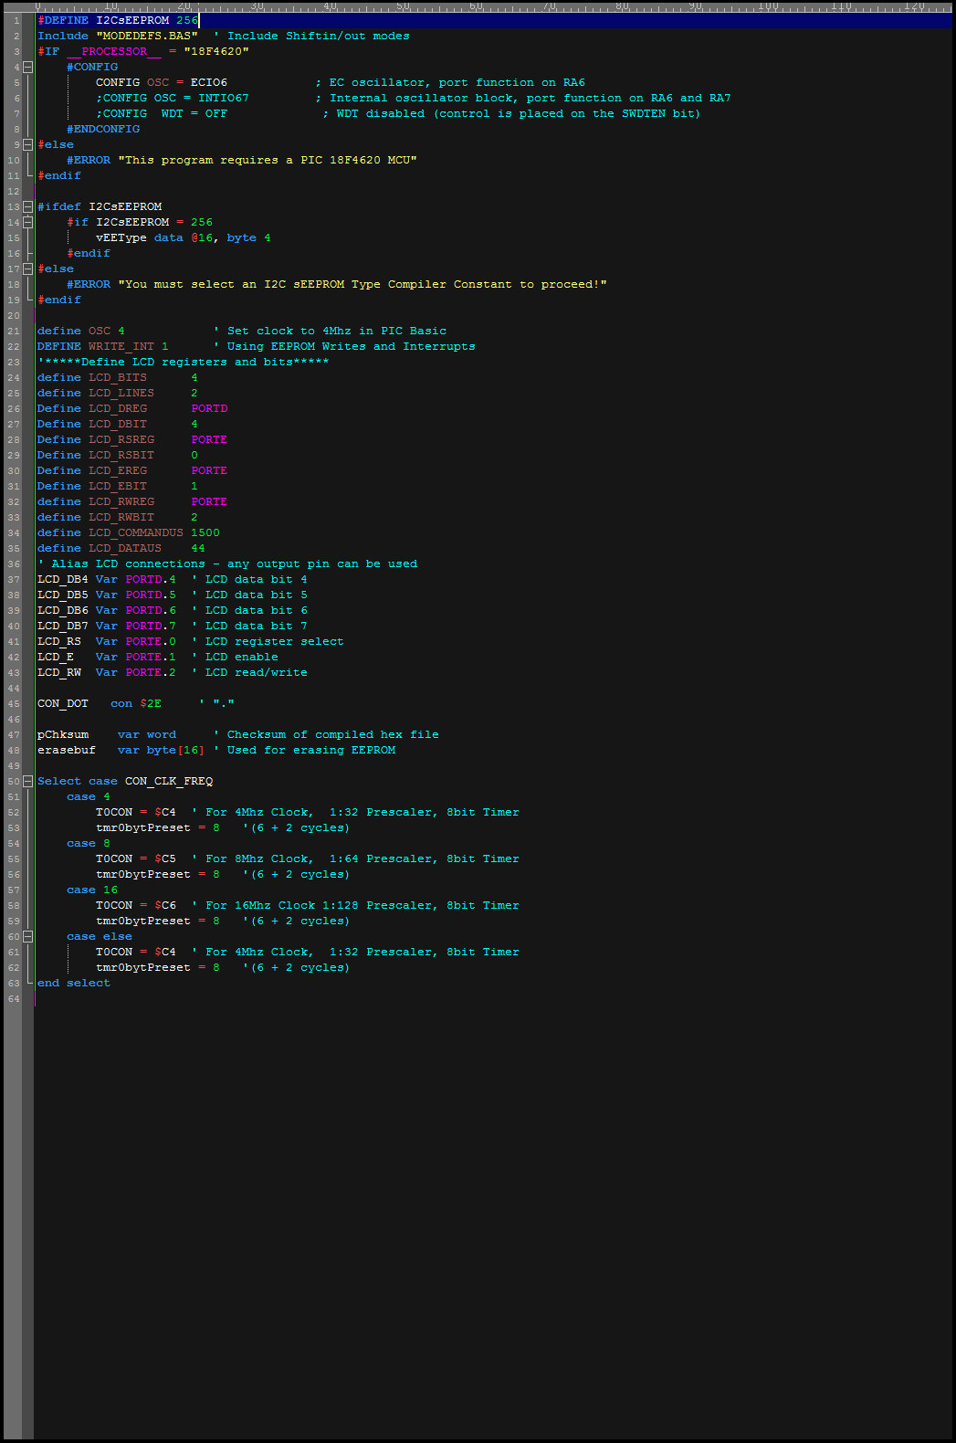Click line number 45 in the gutter
The height and width of the screenshot is (1443, 956).
pos(14,703)
